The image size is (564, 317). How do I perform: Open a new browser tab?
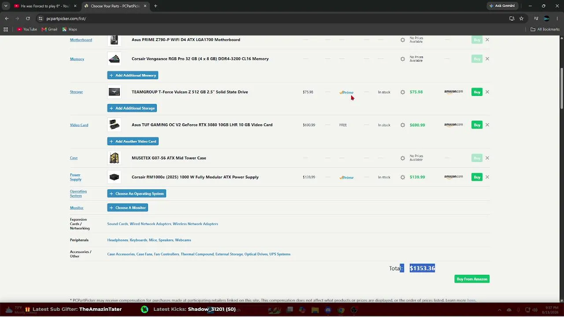pyautogui.click(x=156, y=6)
